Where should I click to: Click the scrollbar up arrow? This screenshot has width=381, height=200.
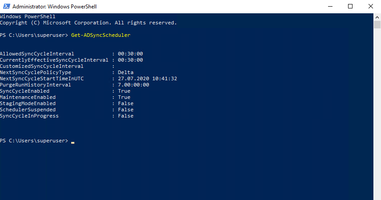click(x=377, y=17)
